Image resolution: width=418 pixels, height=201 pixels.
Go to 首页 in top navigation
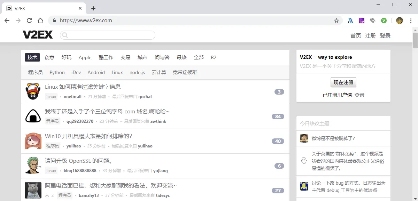356,36
